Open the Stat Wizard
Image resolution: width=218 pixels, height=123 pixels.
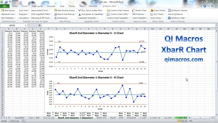8,11
